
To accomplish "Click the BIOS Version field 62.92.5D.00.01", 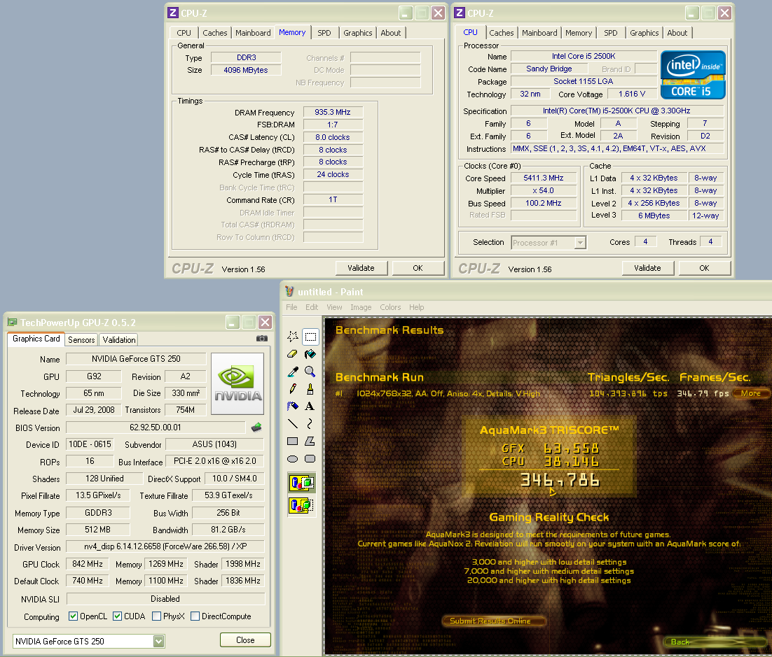I will click(156, 428).
